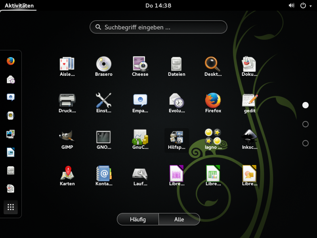Open the Hilfsprogramme utilities folder
This screenshot has width=317, height=238.
point(176,140)
